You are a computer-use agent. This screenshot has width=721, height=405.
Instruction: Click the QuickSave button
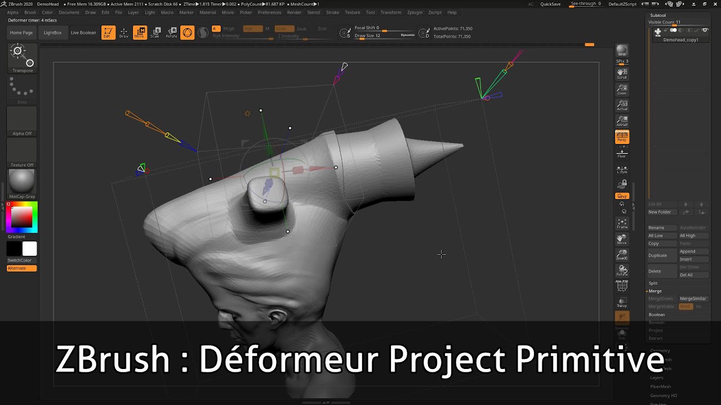[x=550, y=4]
